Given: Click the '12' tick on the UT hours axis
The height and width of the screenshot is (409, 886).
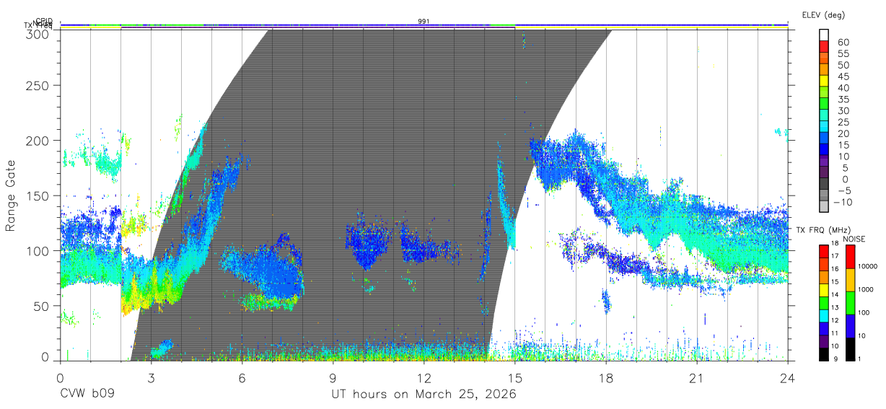Looking at the screenshot, I should pos(424,378).
